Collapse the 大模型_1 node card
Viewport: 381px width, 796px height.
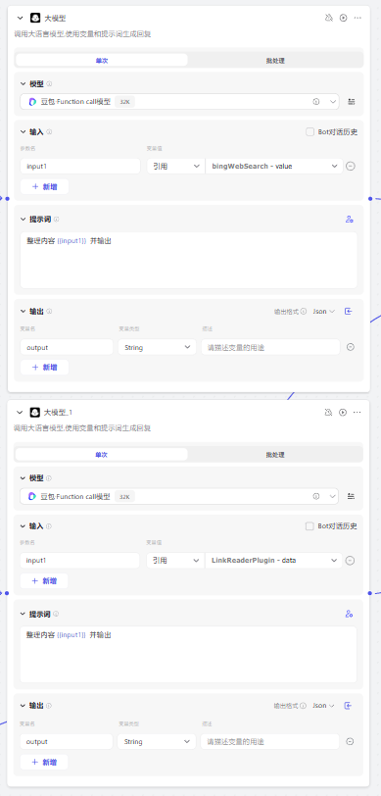coord(20,412)
